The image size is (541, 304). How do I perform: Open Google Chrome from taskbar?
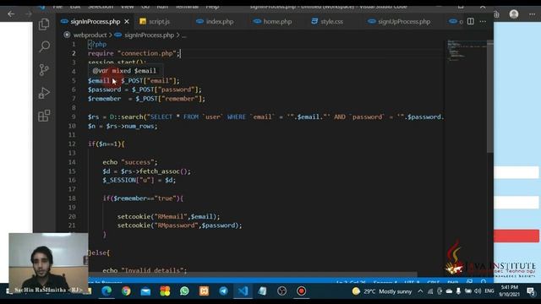coord(126,291)
